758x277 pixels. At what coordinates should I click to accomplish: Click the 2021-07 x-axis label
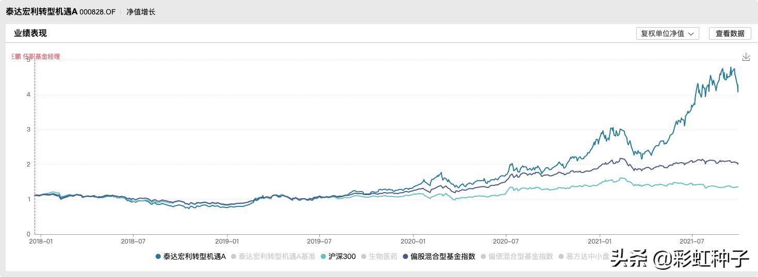click(x=691, y=241)
